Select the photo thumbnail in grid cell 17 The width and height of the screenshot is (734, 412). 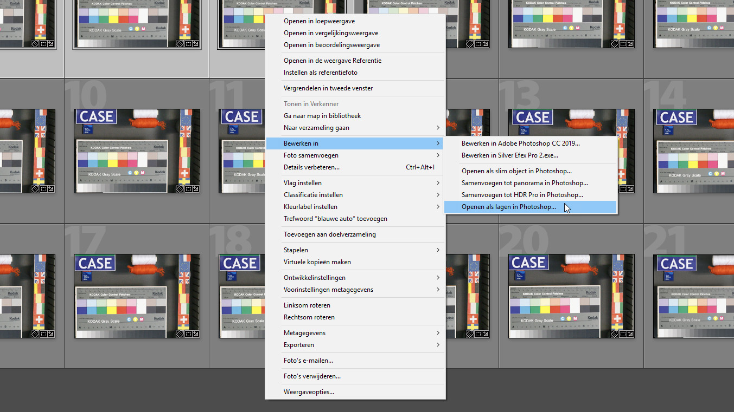[137, 296]
